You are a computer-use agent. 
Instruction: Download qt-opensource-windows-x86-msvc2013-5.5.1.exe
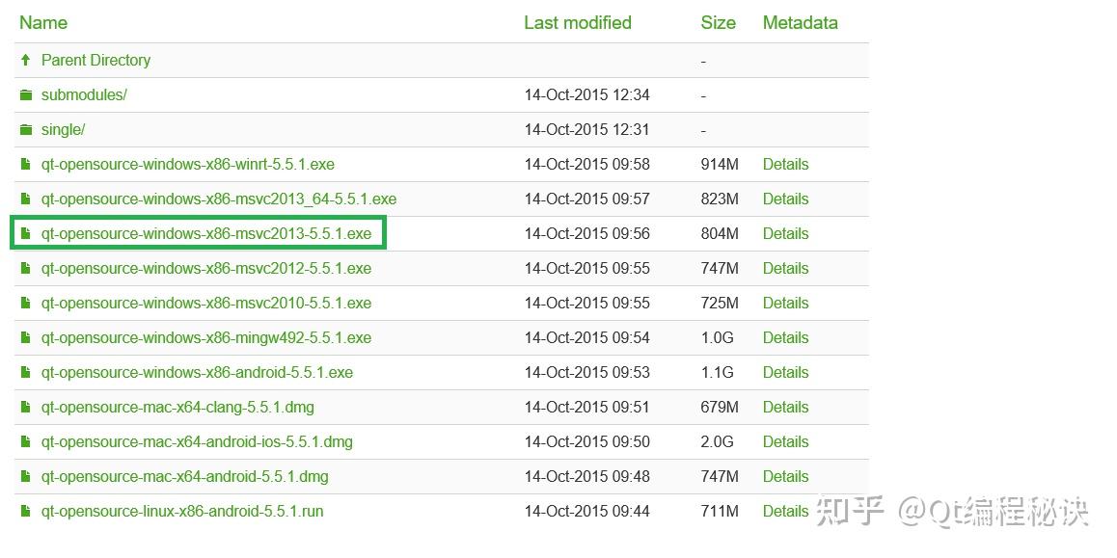click(205, 233)
